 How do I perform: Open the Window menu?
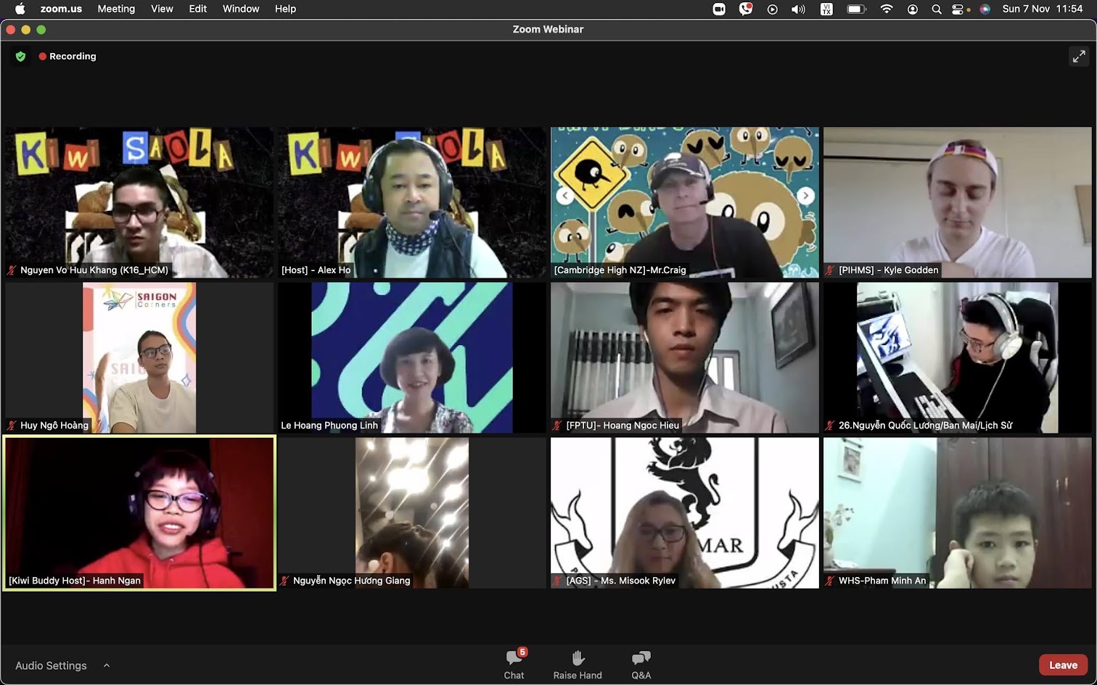(241, 9)
